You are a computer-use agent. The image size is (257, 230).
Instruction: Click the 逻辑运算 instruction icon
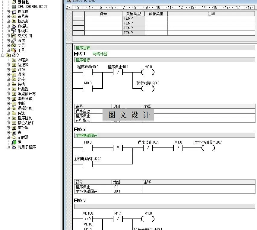click(x=14, y=109)
